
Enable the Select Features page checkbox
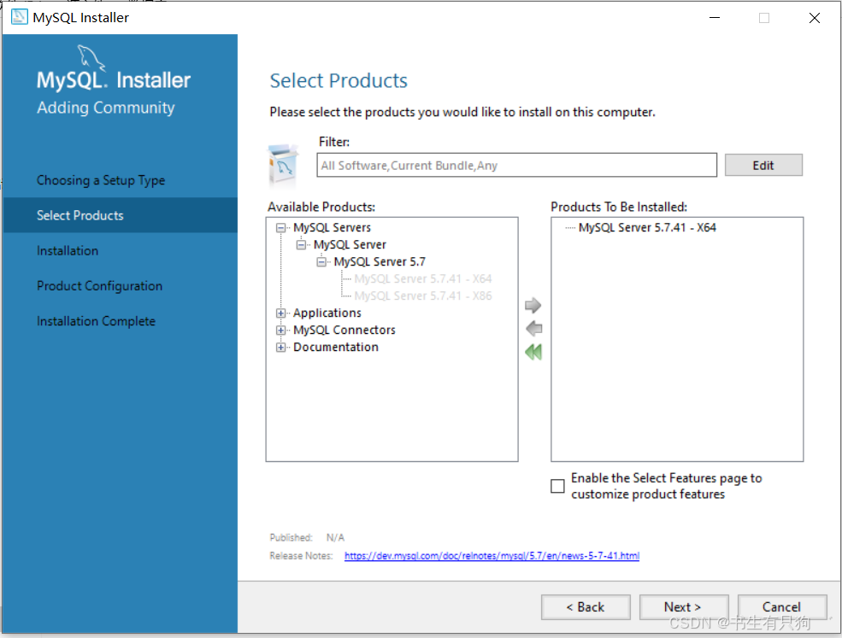pos(558,486)
